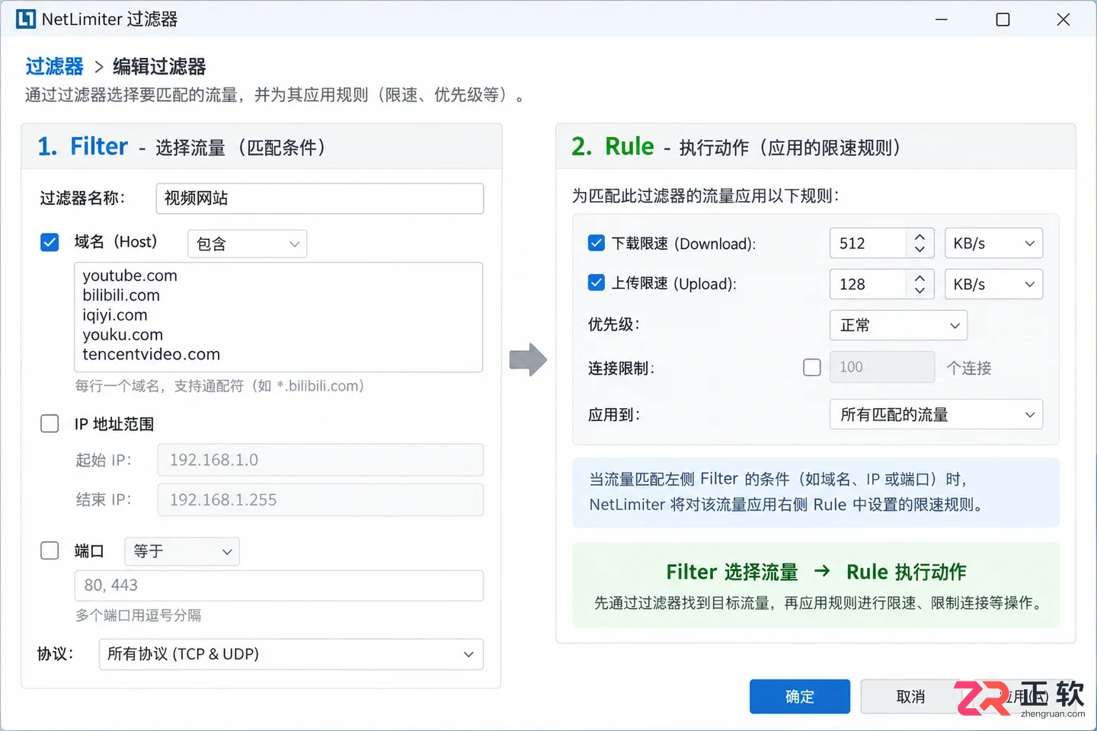This screenshot has width=1097, height=731.
Task: Increase upload limit with up arrow
Action: click(919, 278)
